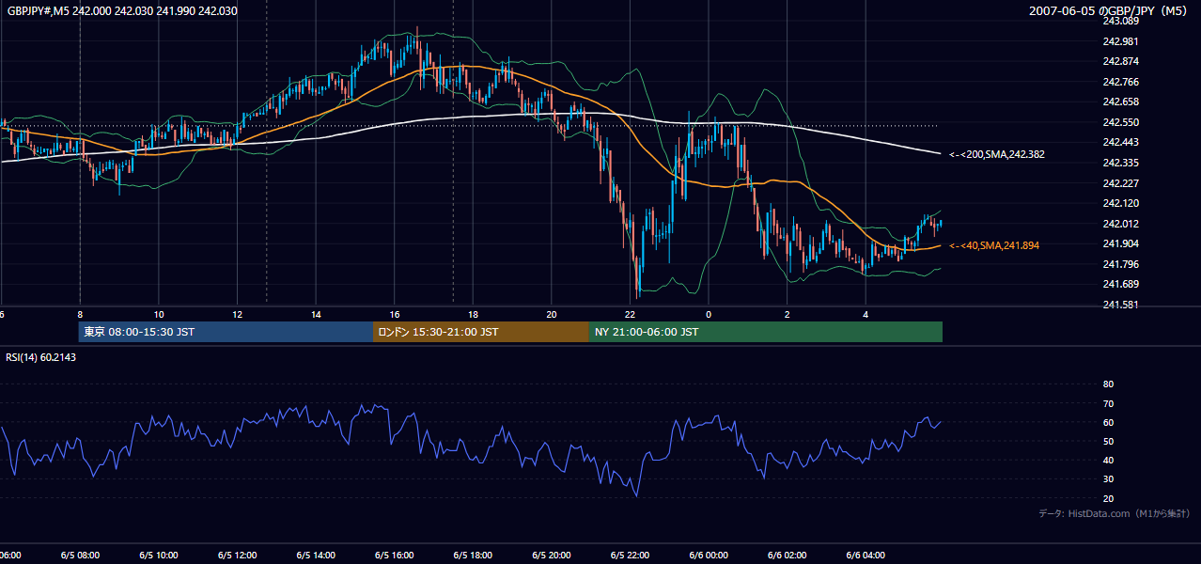The height and width of the screenshot is (564, 1201).
Task: Click the 6/6 04:00 date axis label
Action: (x=866, y=556)
